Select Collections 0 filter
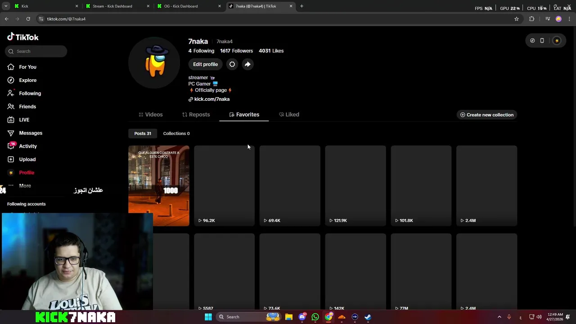Image resolution: width=576 pixels, height=324 pixels. 176,134
